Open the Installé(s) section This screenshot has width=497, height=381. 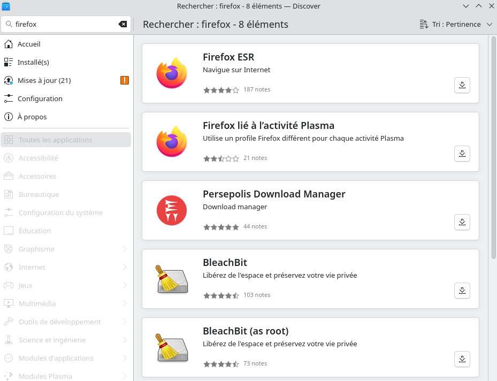coord(33,62)
